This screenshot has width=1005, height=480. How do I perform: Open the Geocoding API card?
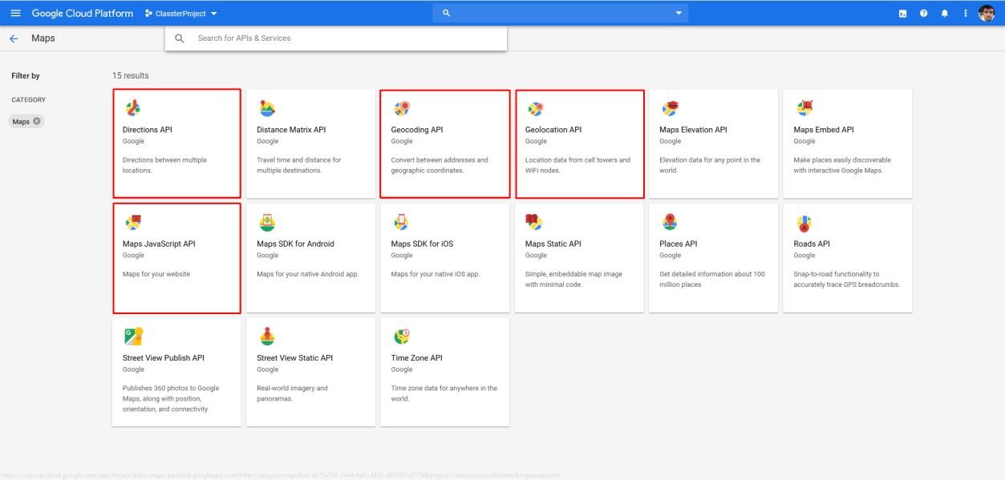point(444,143)
